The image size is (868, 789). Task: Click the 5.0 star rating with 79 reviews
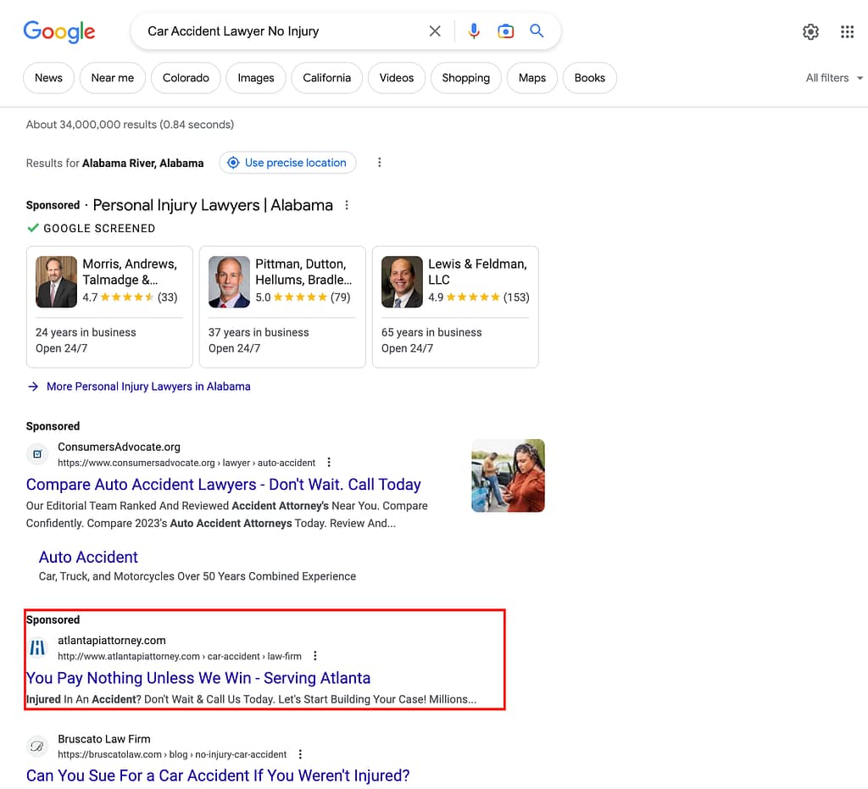click(303, 297)
